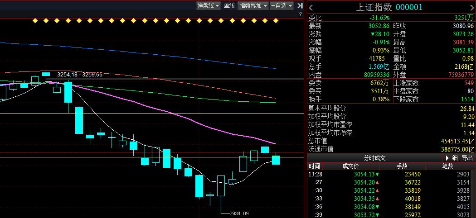Expand the 指数叠加 dropdown

253,5
